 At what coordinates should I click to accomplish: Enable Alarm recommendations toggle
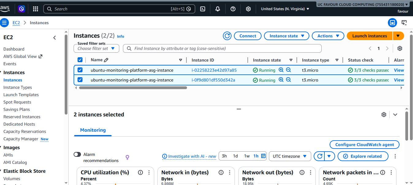(77, 154)
